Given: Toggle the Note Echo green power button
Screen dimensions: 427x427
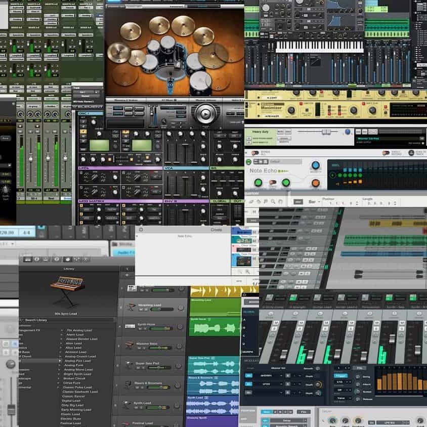Looking at the screenshot, I should (248, 162).
